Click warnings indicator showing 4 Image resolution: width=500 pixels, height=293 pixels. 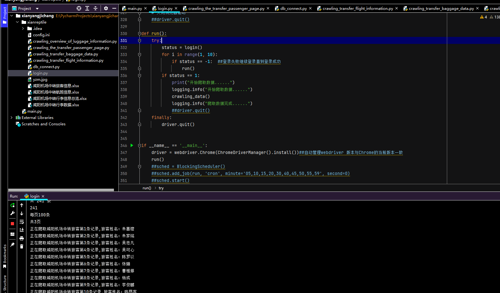(483, 17)
